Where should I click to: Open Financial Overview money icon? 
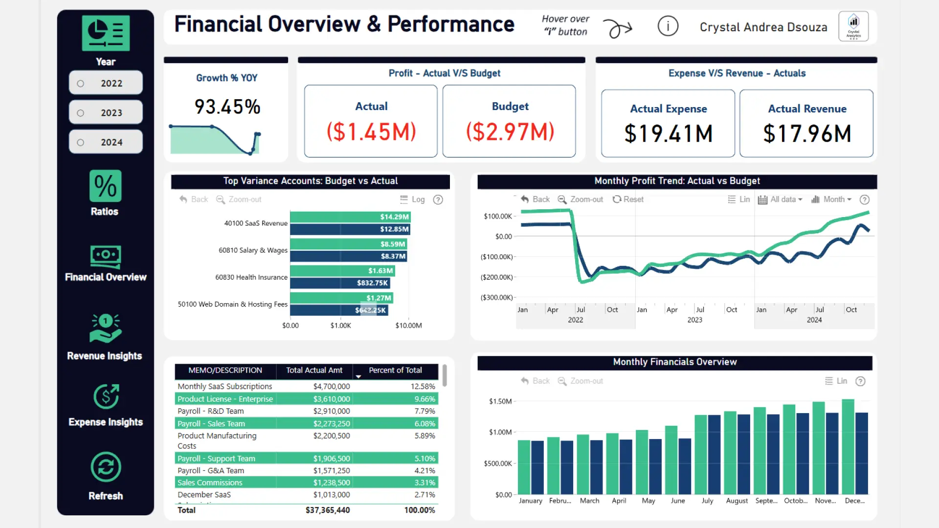click(x=105, y=257)
